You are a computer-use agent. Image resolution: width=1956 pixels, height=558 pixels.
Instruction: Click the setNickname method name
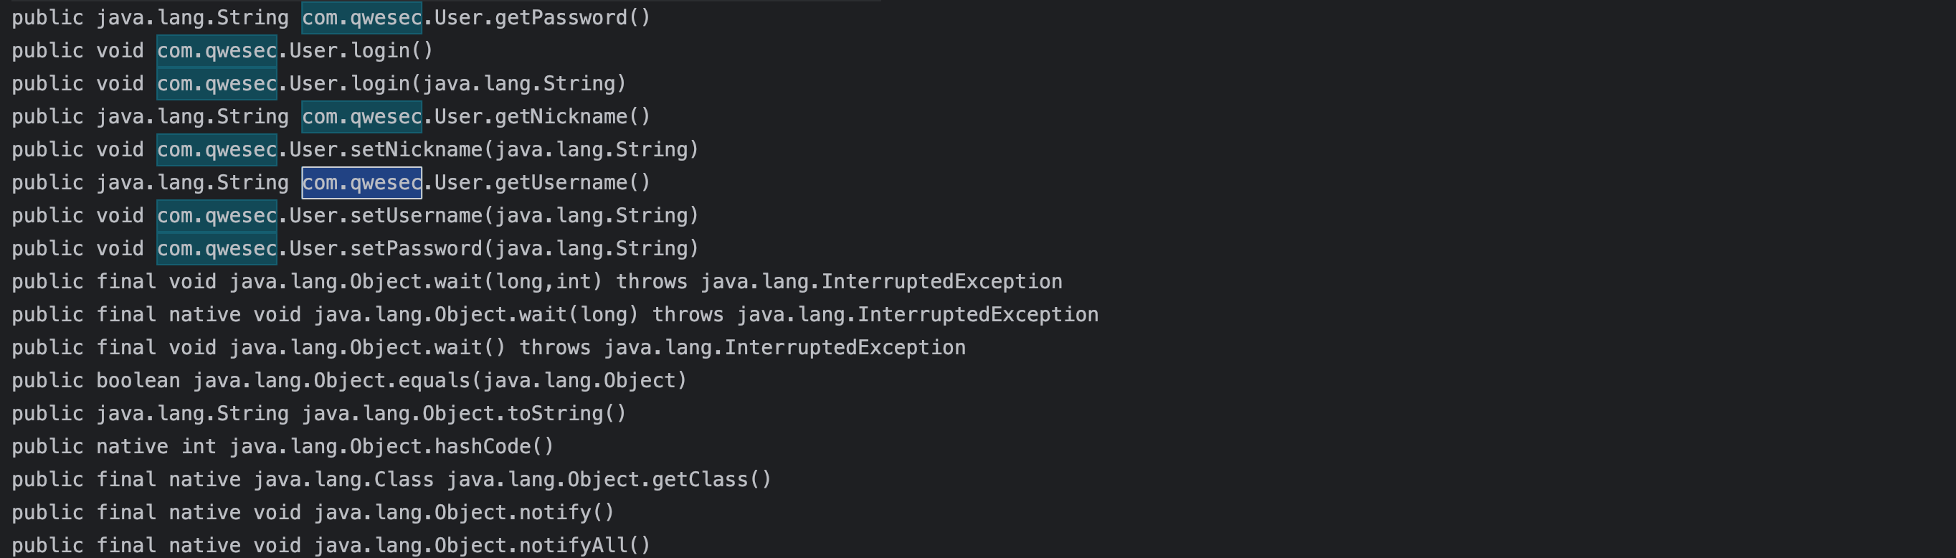(x=415, y=150)
